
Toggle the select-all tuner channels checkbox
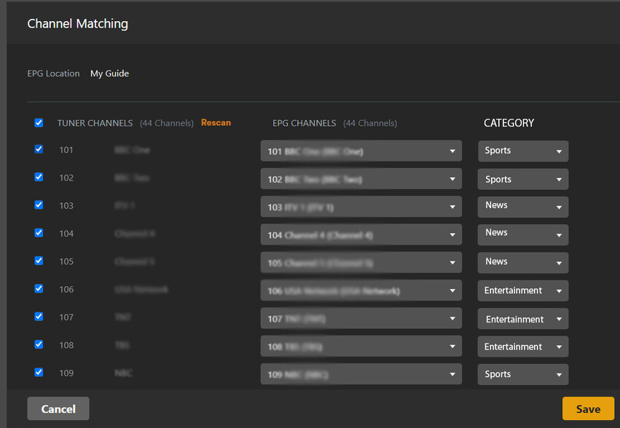[39, 123]
